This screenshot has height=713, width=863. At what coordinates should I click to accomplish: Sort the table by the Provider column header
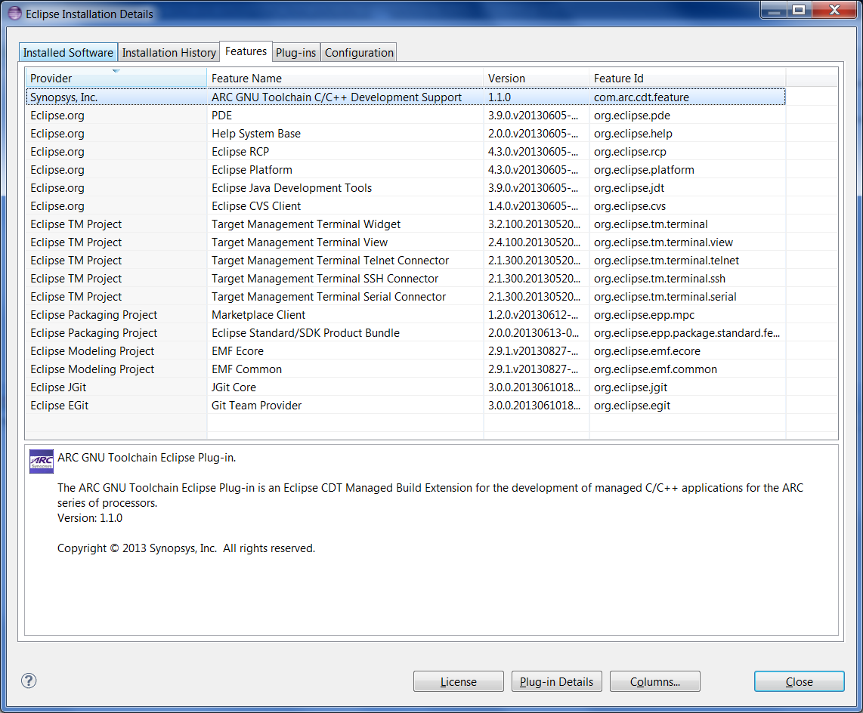pyautogui.click(x=116, y=78)
